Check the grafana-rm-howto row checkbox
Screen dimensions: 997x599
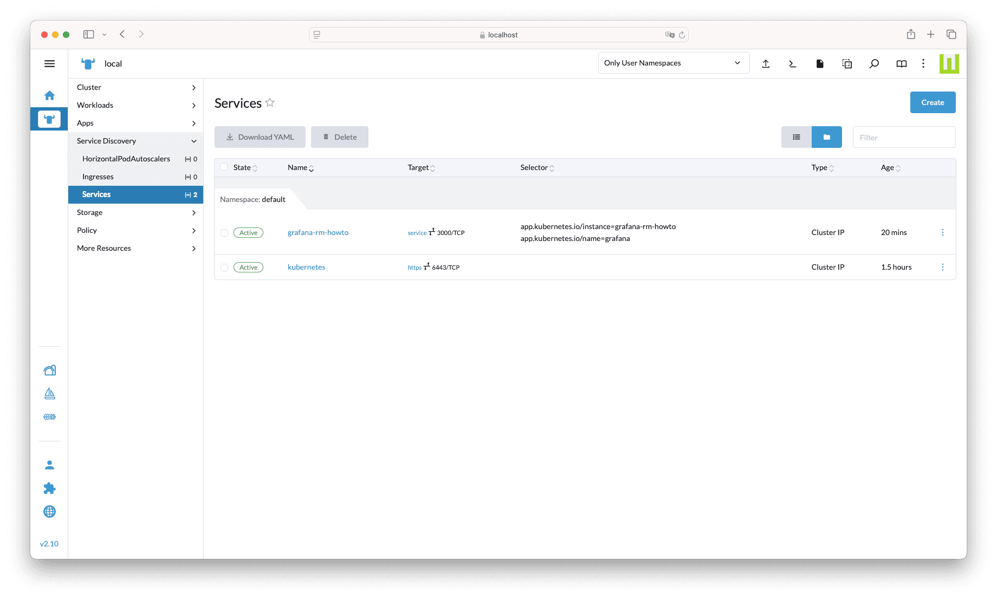pyautogui.click(x=224, y=232)
